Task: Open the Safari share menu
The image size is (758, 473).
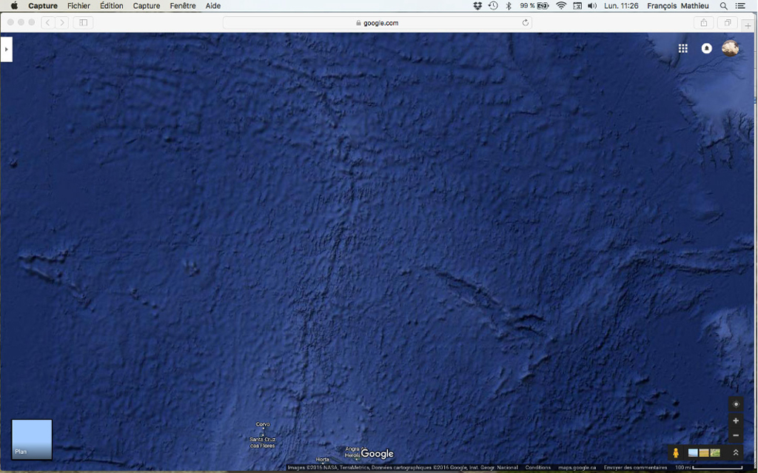Action: coord(703,23)
